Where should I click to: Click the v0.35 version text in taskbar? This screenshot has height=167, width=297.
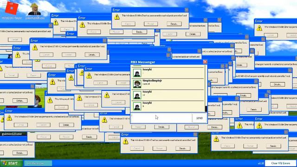click(x=261, y=163)
